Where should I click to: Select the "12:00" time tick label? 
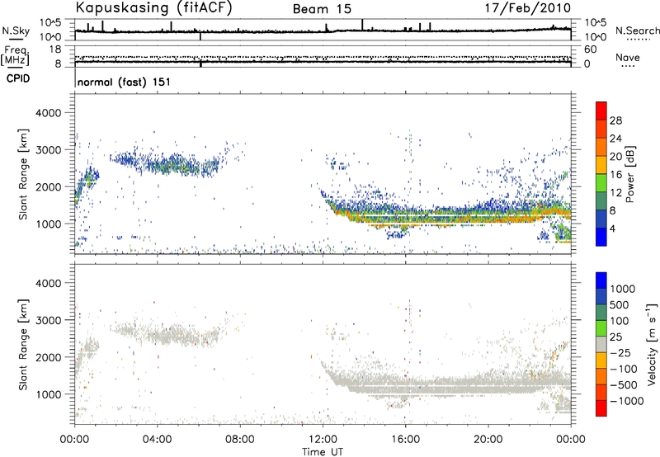point(323,440)
